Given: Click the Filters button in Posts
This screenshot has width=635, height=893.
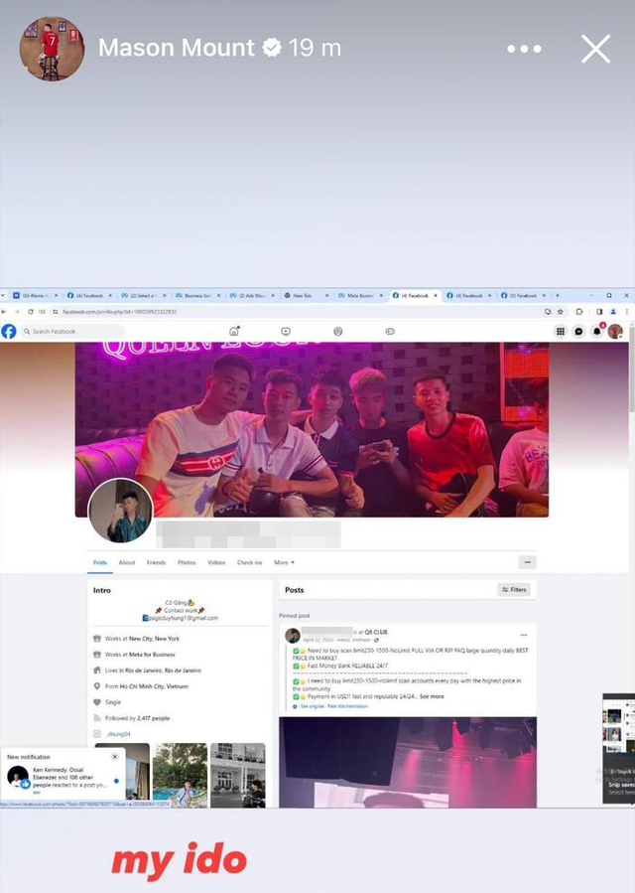Looking at the screenshot, I should [x=514, y=590].
